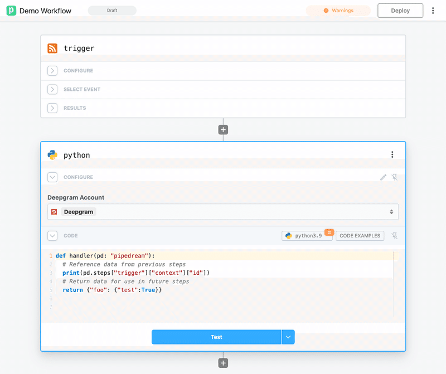Click the Warnings indicator
Screen dimensions: 446x374
pos(338,11)
